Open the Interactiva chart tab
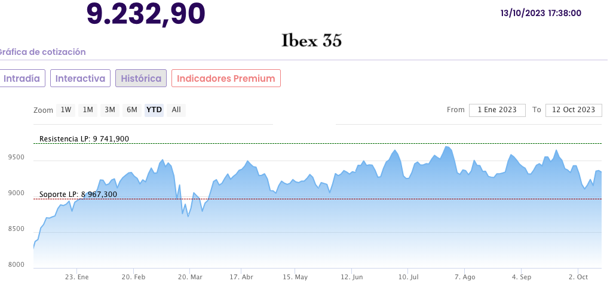 point(81,78)
